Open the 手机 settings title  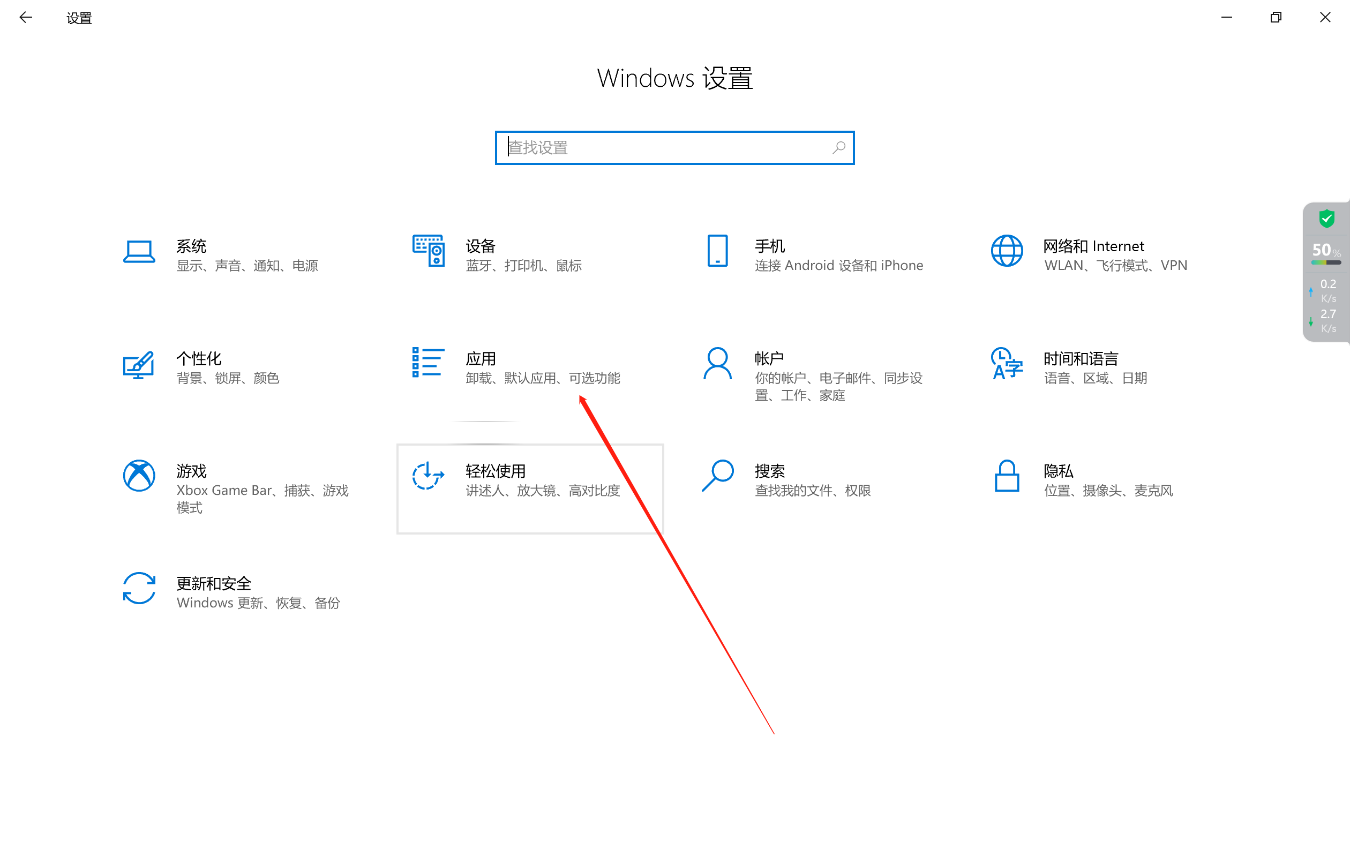pyautogui.click(x=770, y=246)
